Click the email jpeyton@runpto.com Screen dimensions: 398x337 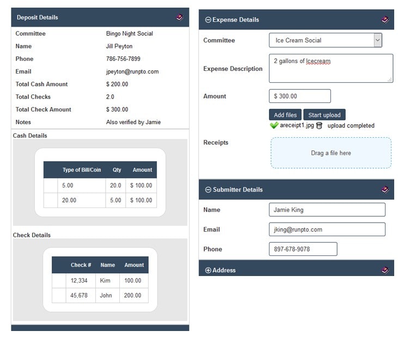click(x=132, y=71)
